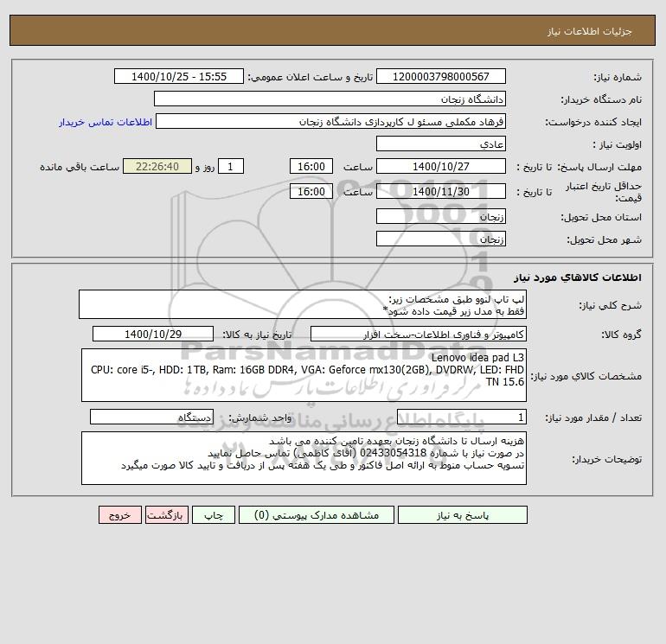Click label 'حداقل تاریخ اعتبار قیمت:'
Image resolution: width=666 pixels, height=644 pixels.
604,192
